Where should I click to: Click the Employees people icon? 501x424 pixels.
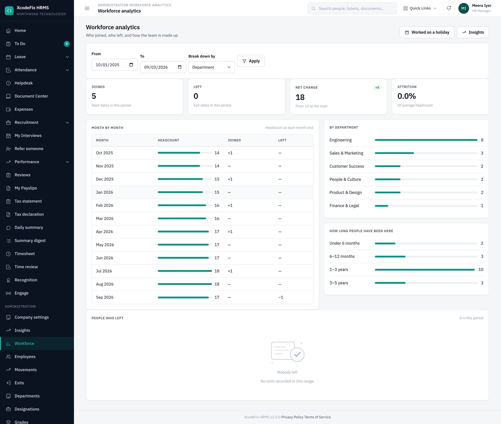[8, 357]
